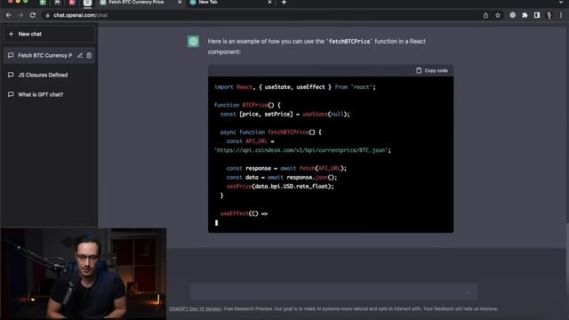
Task: Click the browser forward arrow
Action: pos(20,15)
